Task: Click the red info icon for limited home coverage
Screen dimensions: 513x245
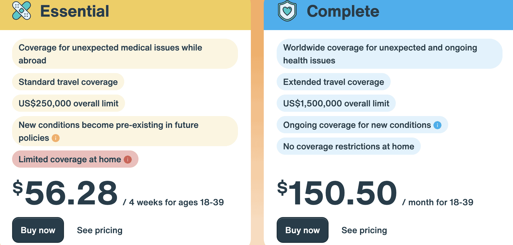Action: (x=127, y=159)
